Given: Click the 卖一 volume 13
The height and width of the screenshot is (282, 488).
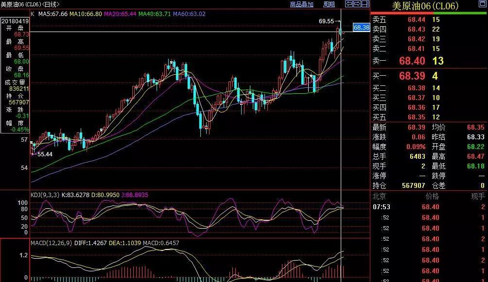Looking at the screenshot, I should click(438, 61).
